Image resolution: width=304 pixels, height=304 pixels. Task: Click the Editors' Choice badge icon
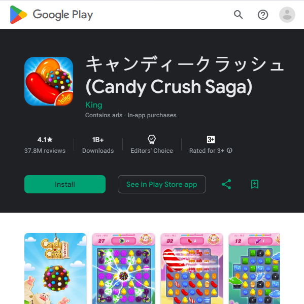click(x=152, y=140)
